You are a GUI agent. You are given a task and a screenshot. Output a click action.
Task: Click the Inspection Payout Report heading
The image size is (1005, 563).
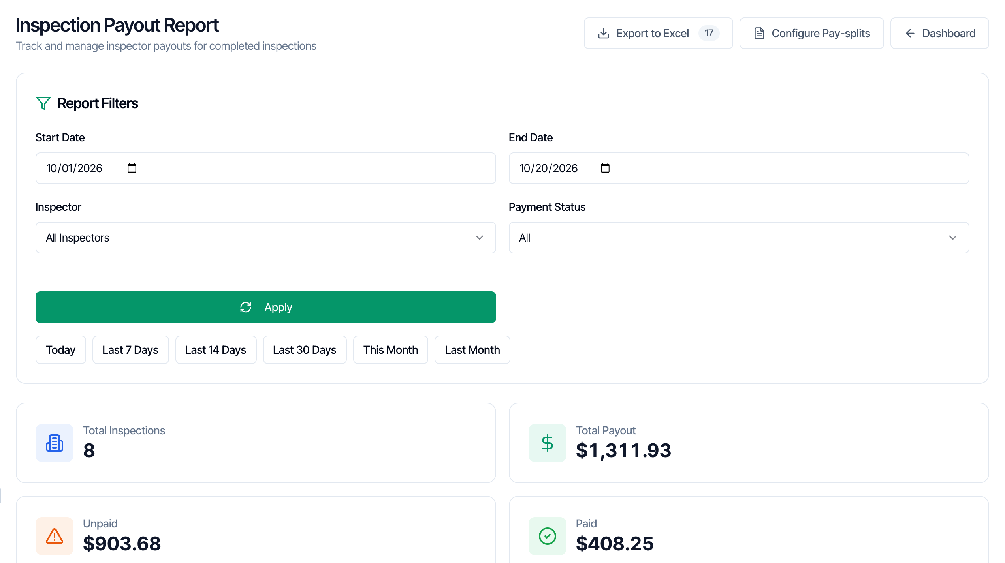click(x=117, y=25)
